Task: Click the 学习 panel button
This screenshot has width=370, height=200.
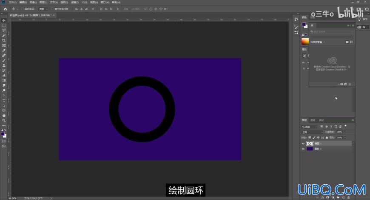Action: (363, 19)
